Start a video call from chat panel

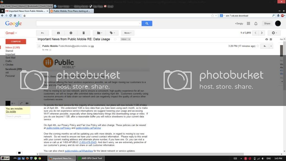pyautogui.click(x=27, y=103)
